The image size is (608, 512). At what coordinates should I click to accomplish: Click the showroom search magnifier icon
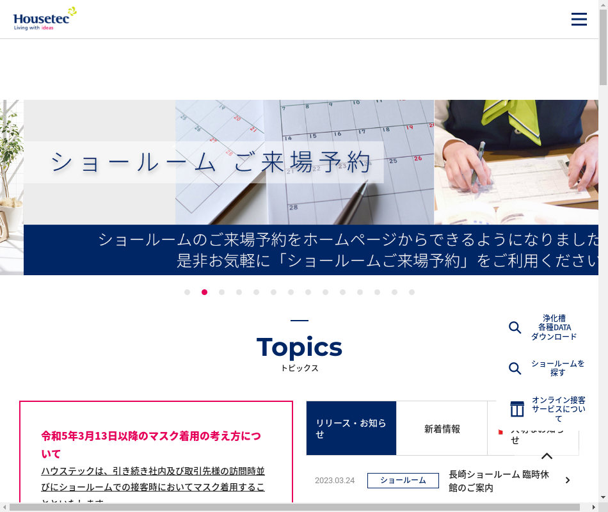515,368
